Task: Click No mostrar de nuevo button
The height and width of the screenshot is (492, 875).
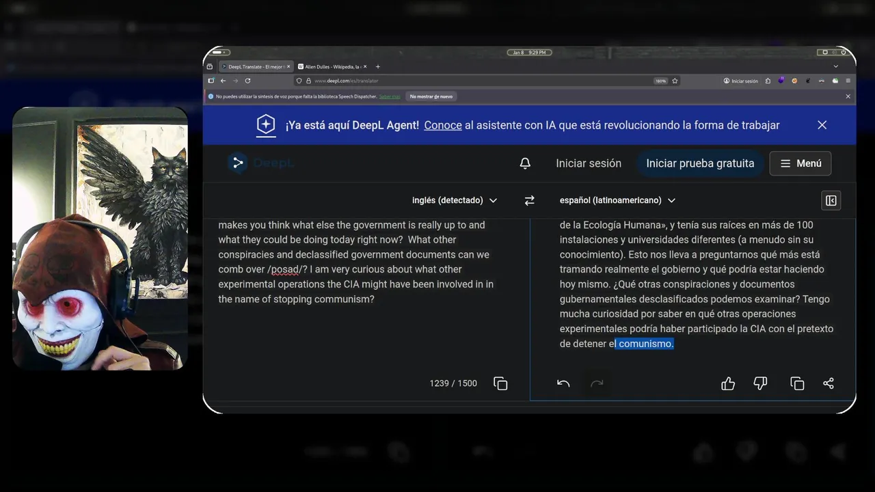Action: coord(431,96)
